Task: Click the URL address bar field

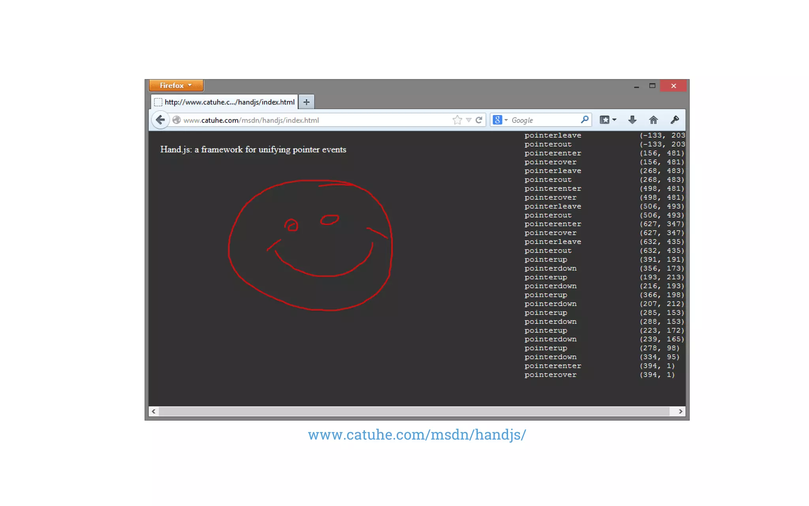Action: click(x=316, y=120)
